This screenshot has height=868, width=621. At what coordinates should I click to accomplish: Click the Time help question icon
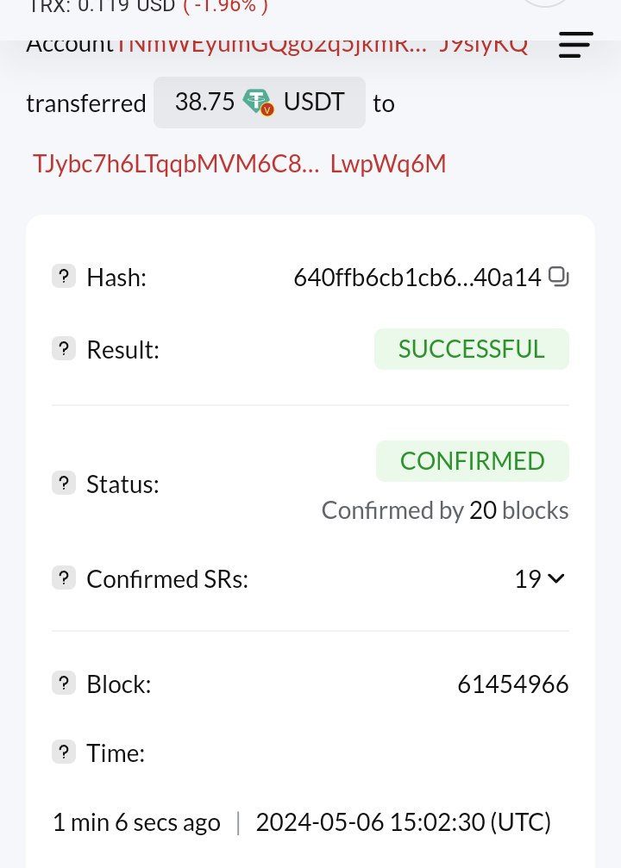(64, 752)
